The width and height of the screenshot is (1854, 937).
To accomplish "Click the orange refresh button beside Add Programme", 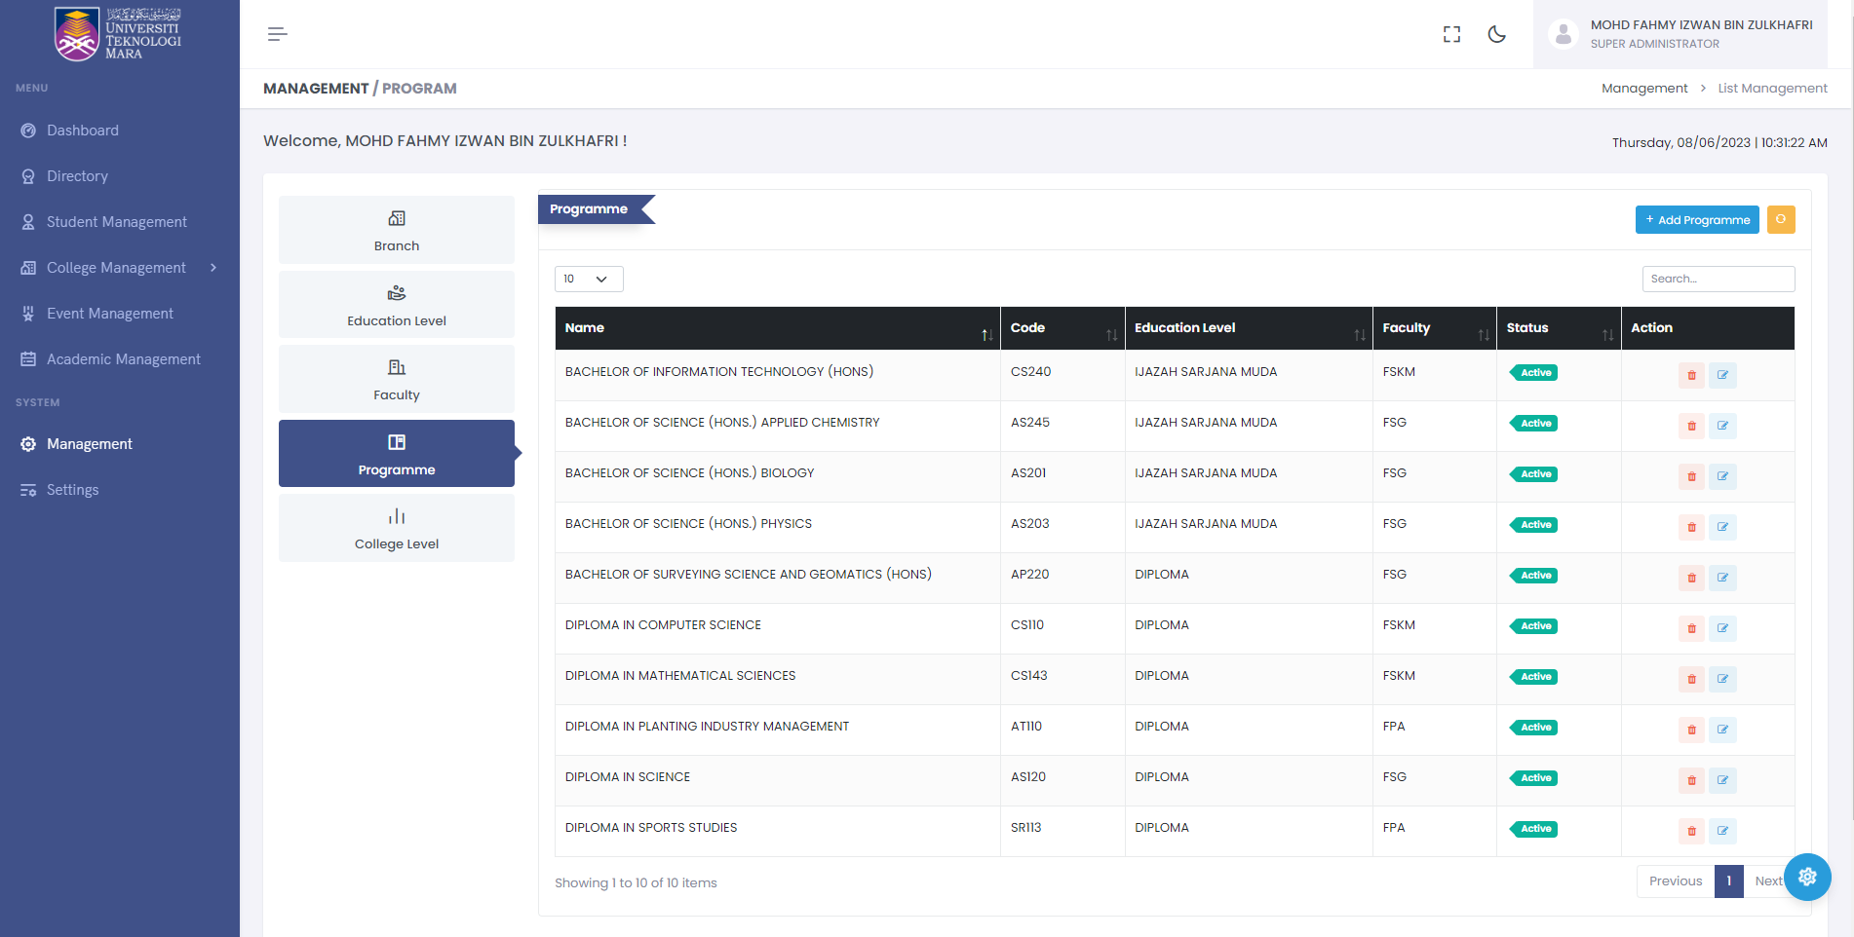I will (x=1780, y=220).
